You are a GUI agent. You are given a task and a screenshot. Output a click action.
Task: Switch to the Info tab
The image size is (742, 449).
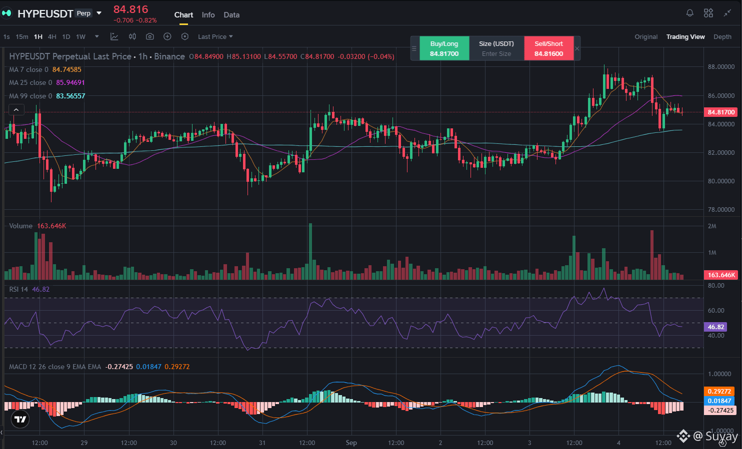[208, 15]
